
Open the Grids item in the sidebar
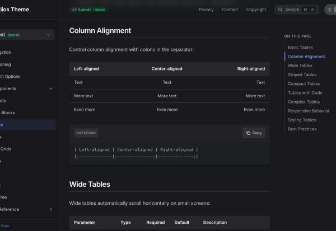pos(6,149)
